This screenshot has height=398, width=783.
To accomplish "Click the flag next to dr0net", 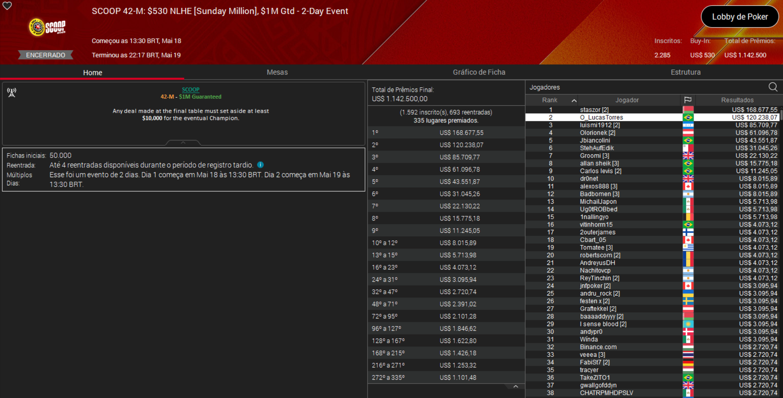I will (688, 179).
